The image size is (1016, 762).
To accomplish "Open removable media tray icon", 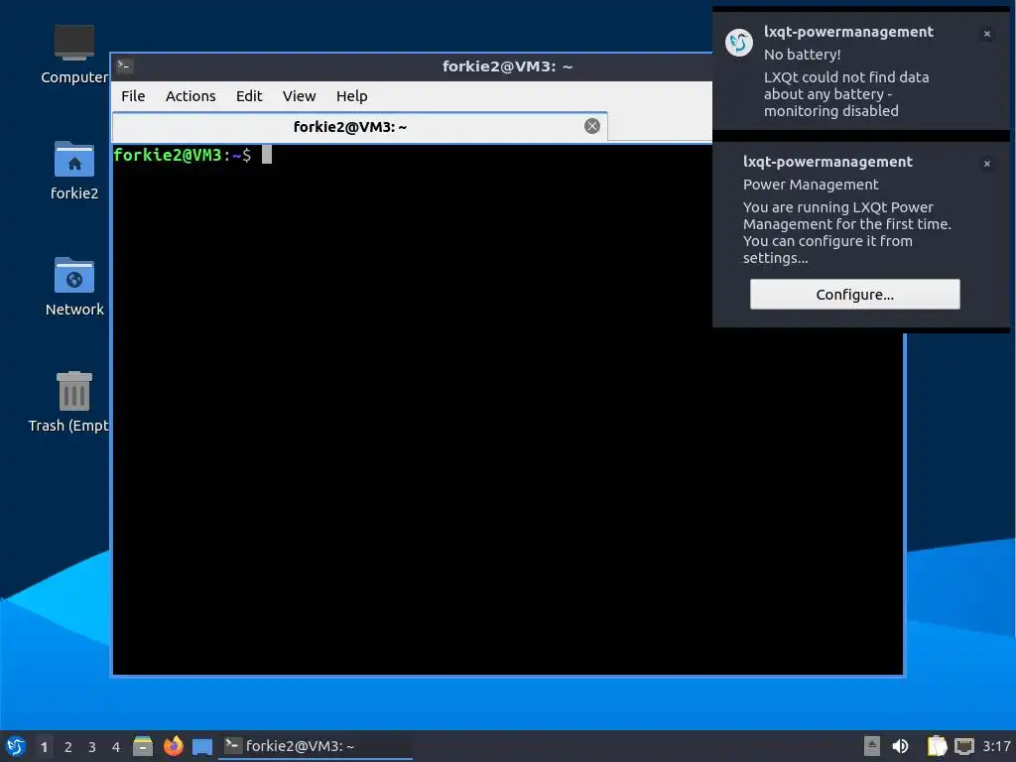I will [x=872, y=746].
